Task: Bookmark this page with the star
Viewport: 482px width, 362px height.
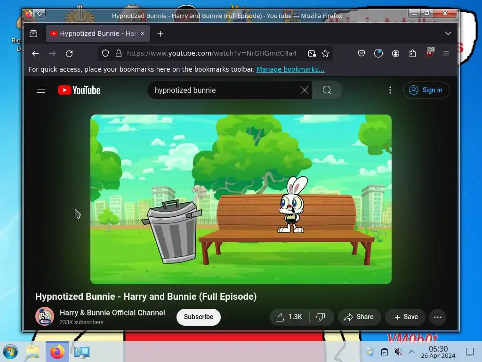Action: tap(325, 54)
